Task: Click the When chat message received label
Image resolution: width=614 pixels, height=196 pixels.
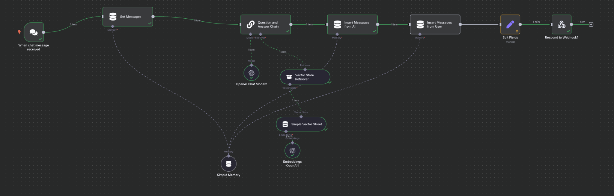Action: coord(34,47)
